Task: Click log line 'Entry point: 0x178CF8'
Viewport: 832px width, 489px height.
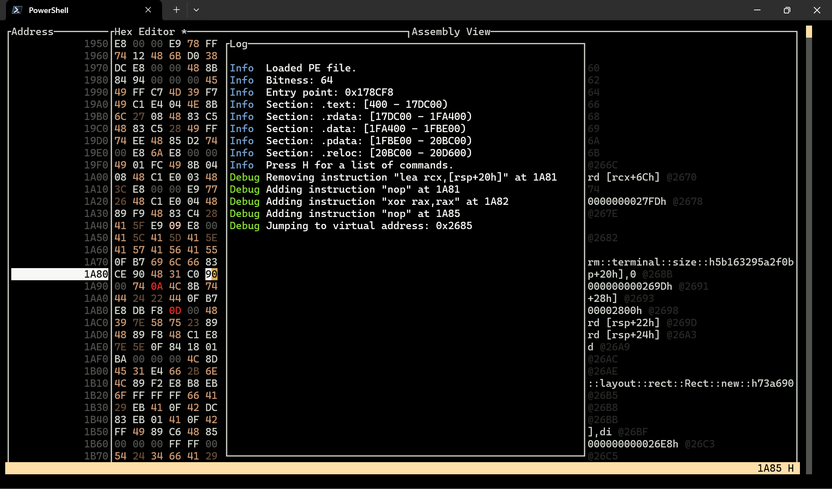Action: 312,92
